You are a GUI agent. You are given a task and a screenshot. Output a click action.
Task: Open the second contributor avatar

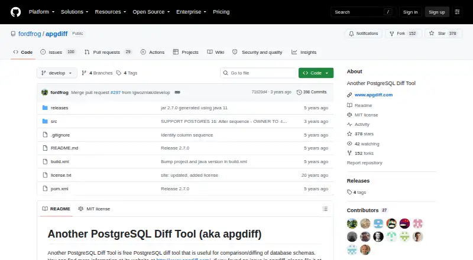tap(365, 223)
